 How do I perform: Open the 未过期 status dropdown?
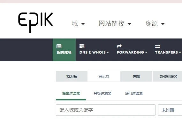pyautogui.click(x=170, y=110)
